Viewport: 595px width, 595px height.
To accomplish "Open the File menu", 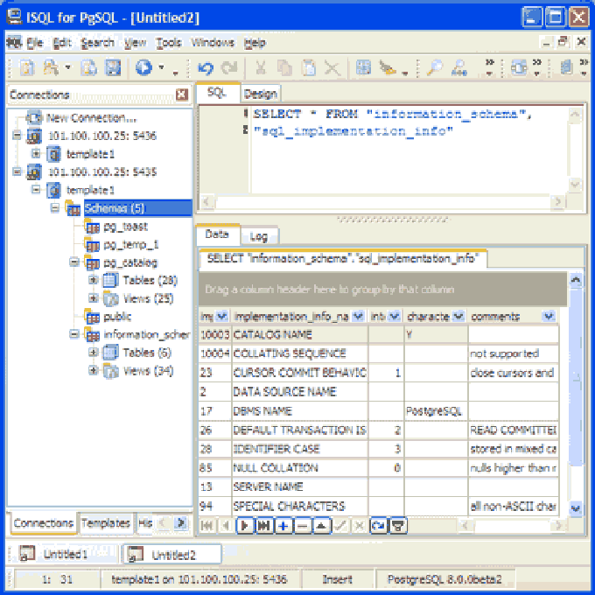I will click(x=34, y=43).
